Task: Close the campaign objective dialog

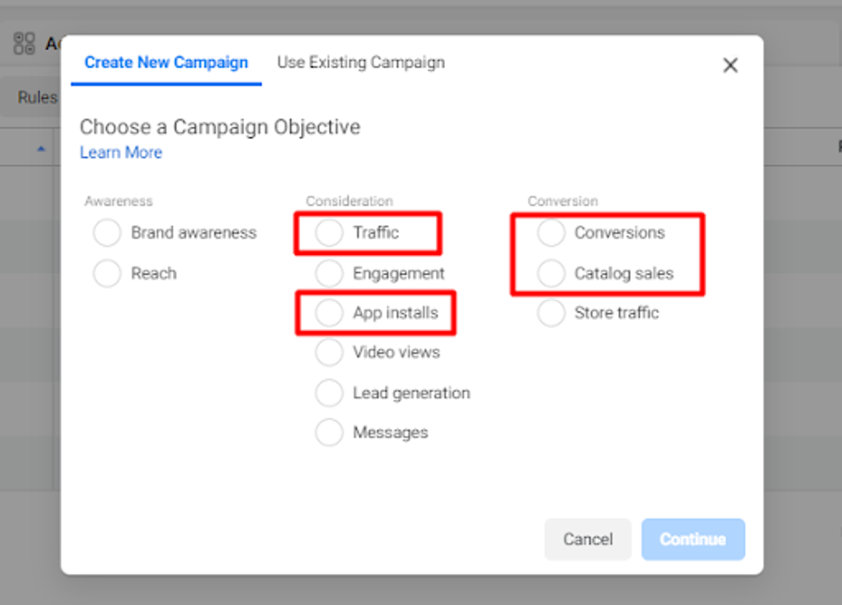Action: [730, 65]
